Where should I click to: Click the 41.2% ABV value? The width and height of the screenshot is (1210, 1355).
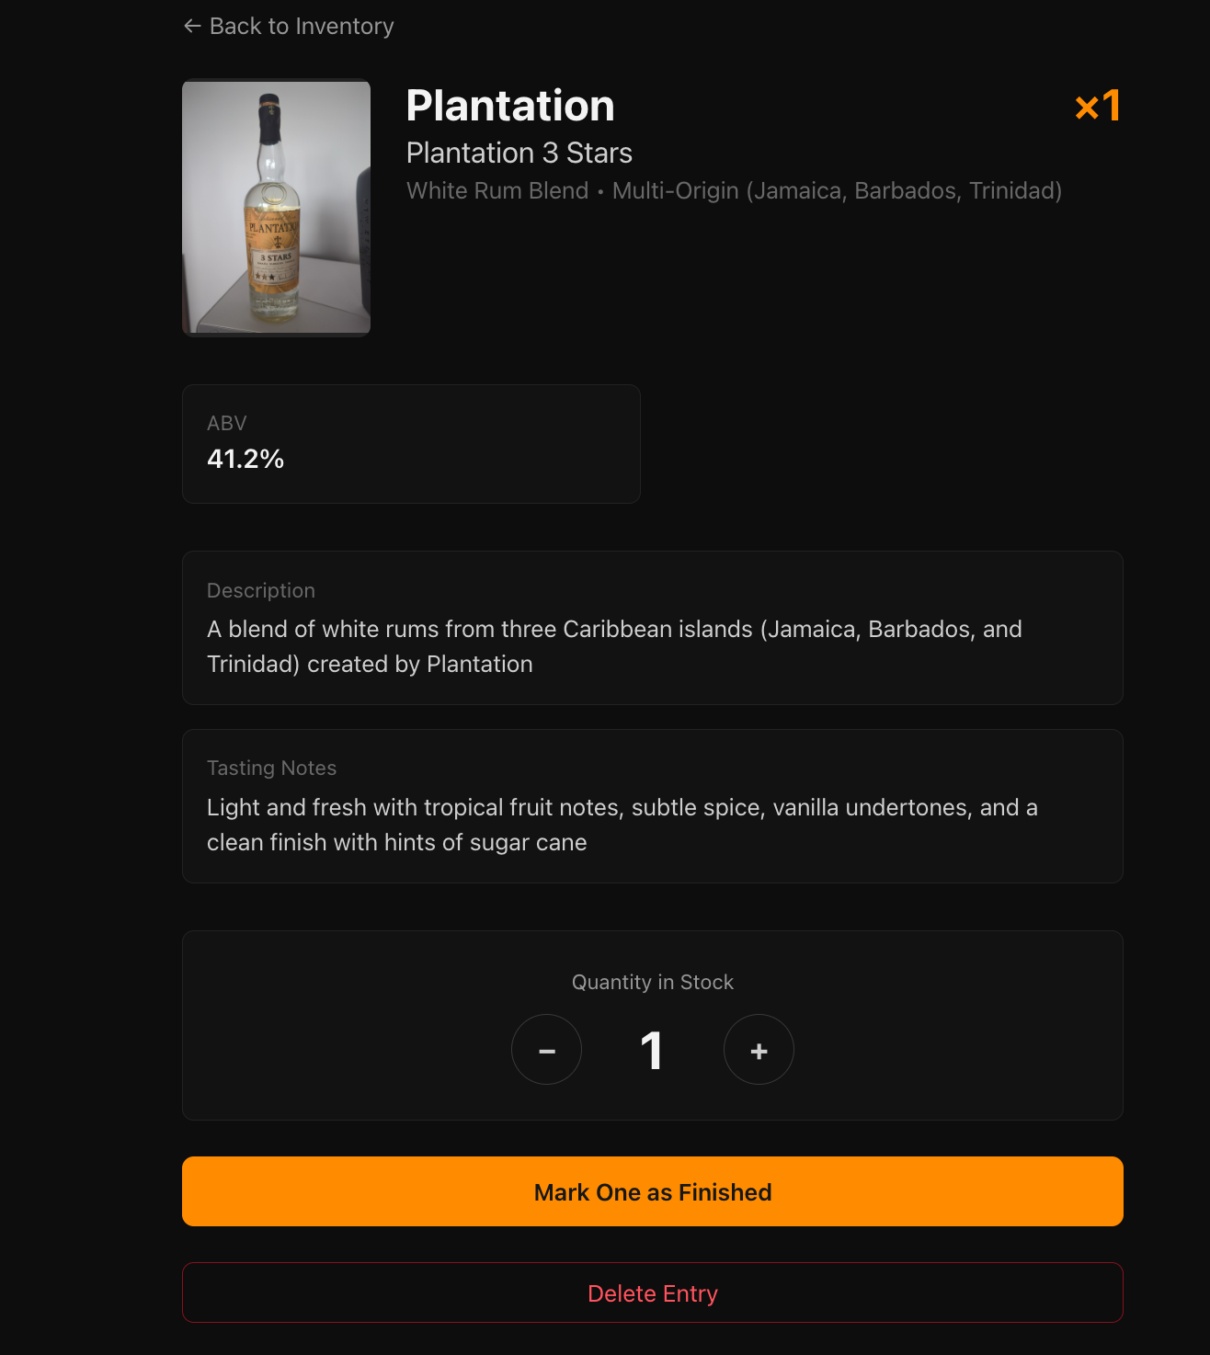point(245,459)
